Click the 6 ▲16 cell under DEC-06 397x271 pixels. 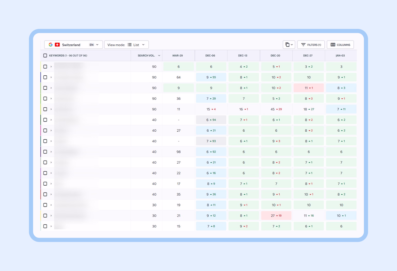(211, 173)
